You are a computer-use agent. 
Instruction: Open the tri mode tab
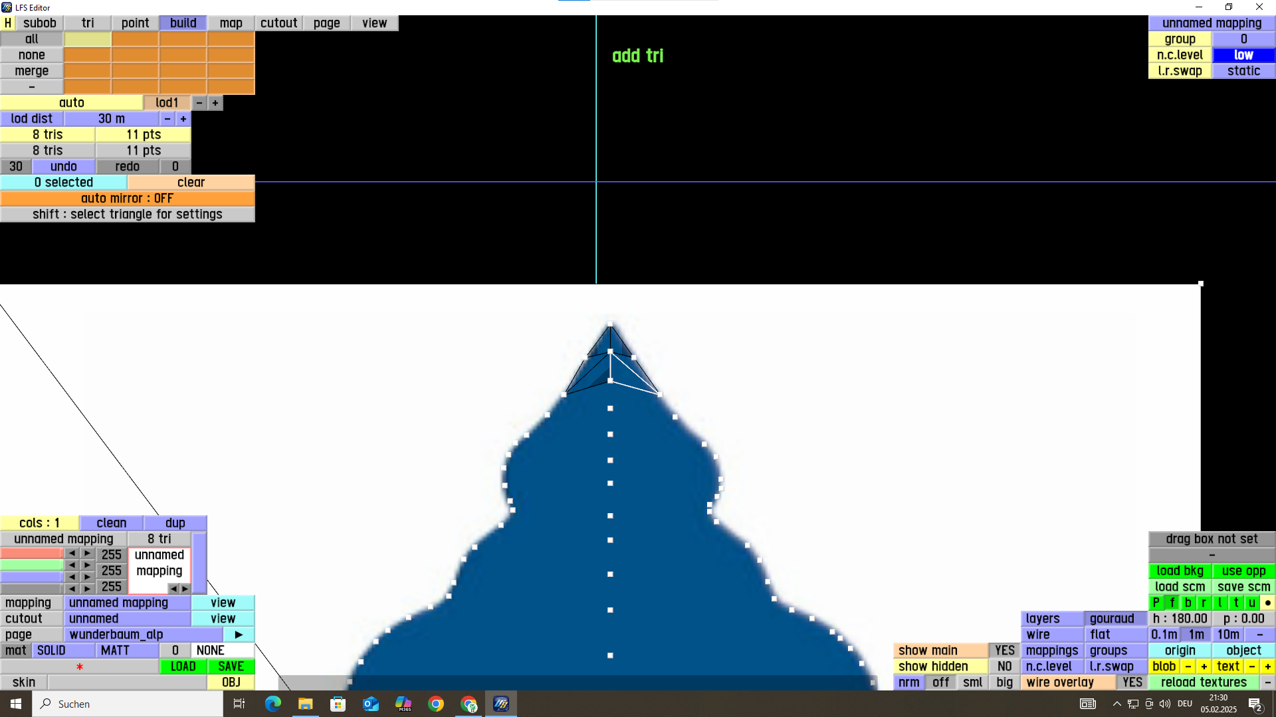88,23
